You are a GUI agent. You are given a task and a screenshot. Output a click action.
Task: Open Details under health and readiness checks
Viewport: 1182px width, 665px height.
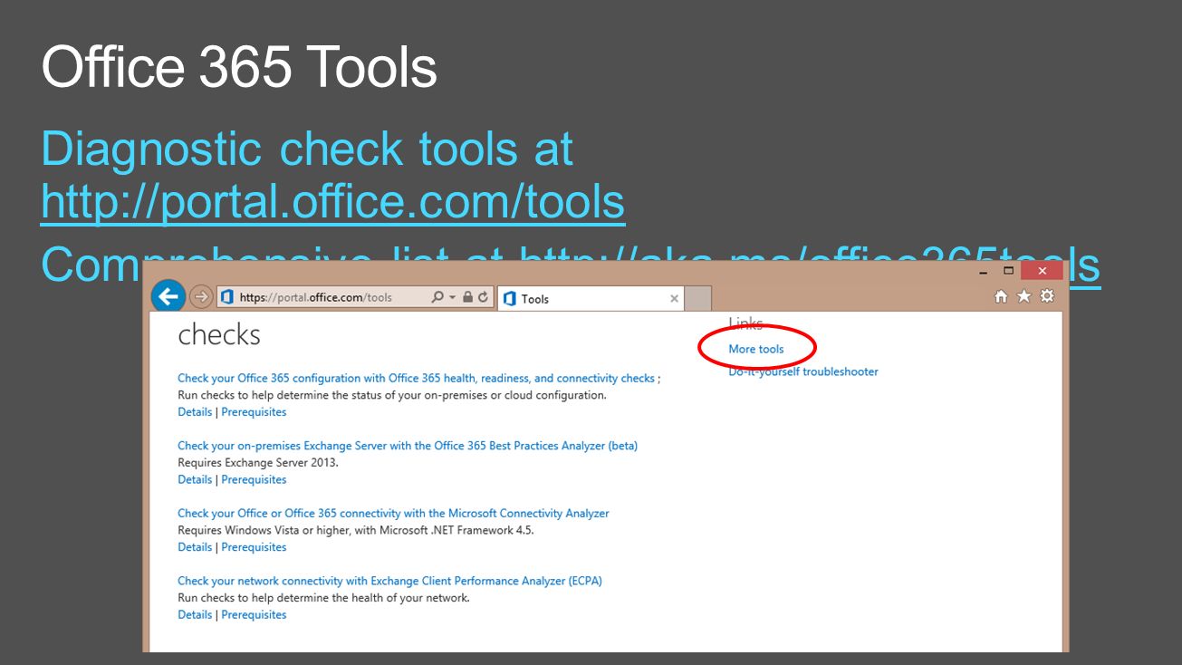[x=195, y=411]
